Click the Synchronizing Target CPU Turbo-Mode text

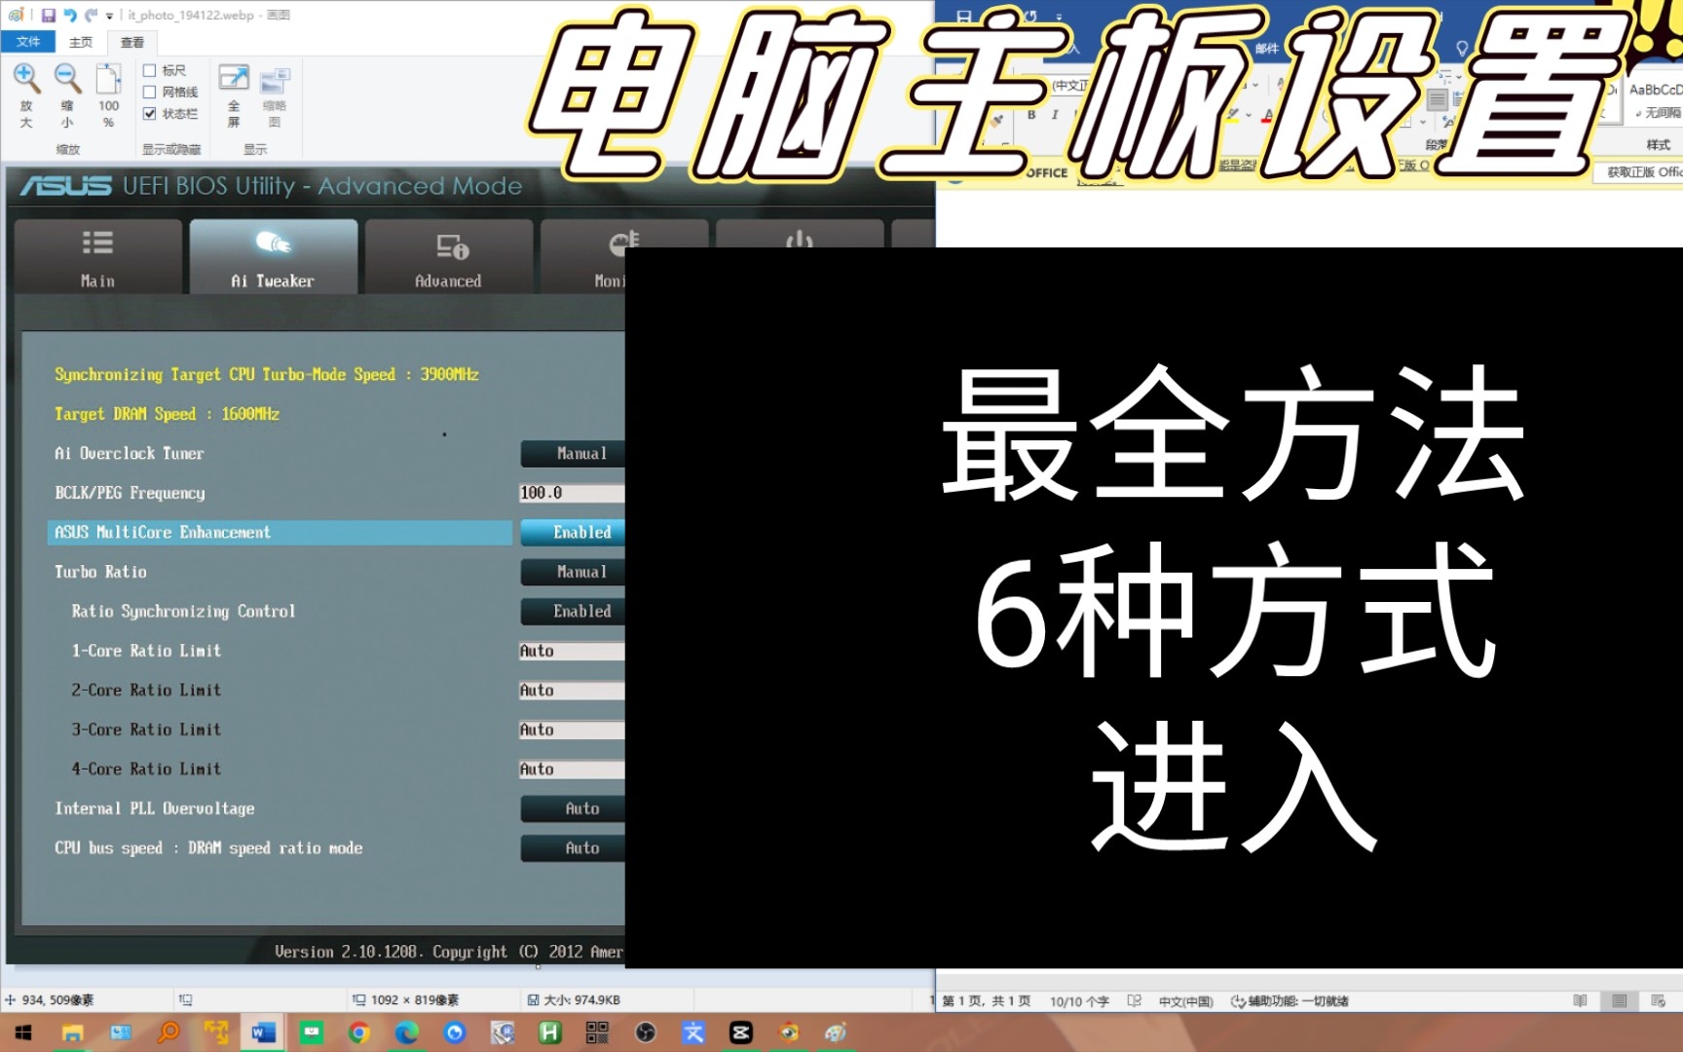267,375
